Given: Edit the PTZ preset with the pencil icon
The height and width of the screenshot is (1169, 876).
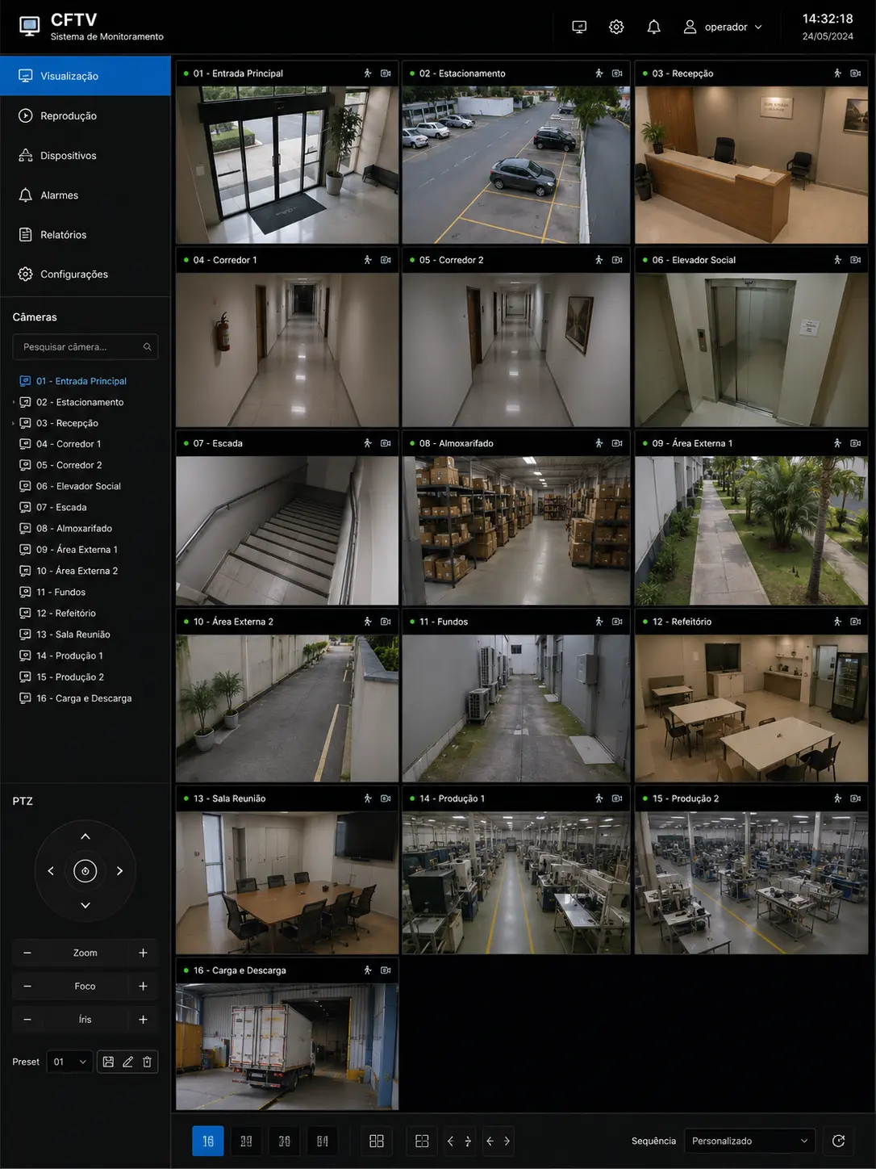Looking at the screenshot, I should tap(127, 1062).
